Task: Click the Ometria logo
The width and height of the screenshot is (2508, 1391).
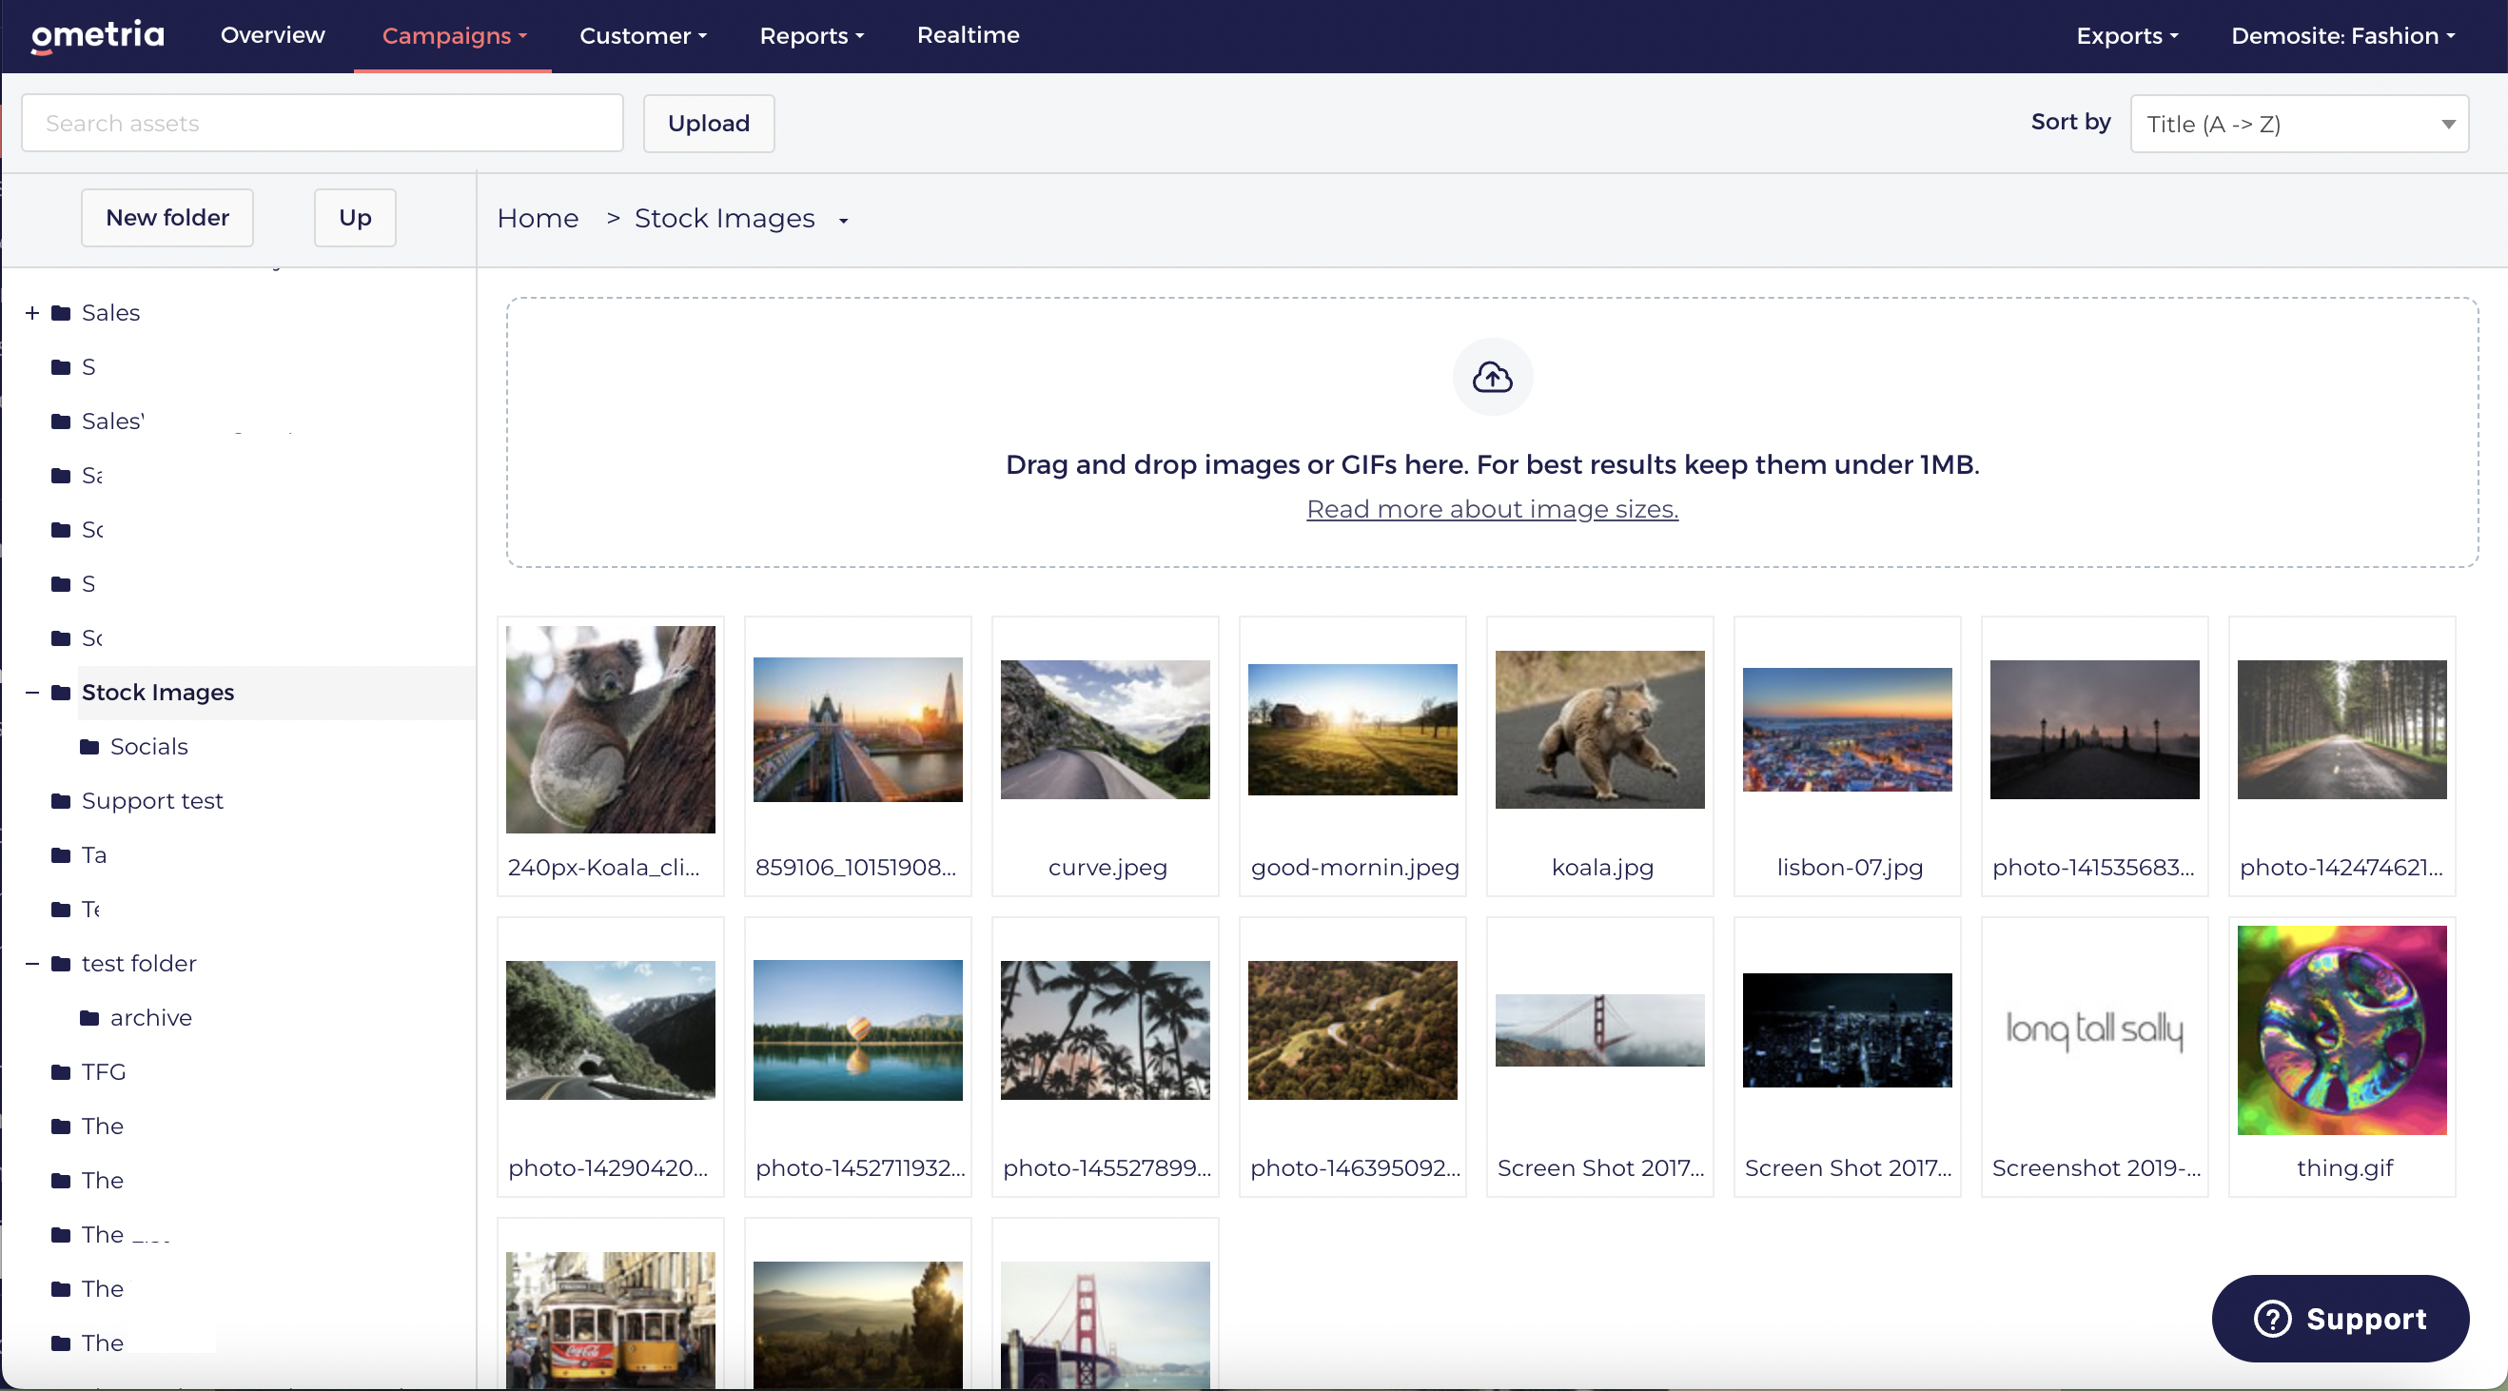Action: (97, 35)
